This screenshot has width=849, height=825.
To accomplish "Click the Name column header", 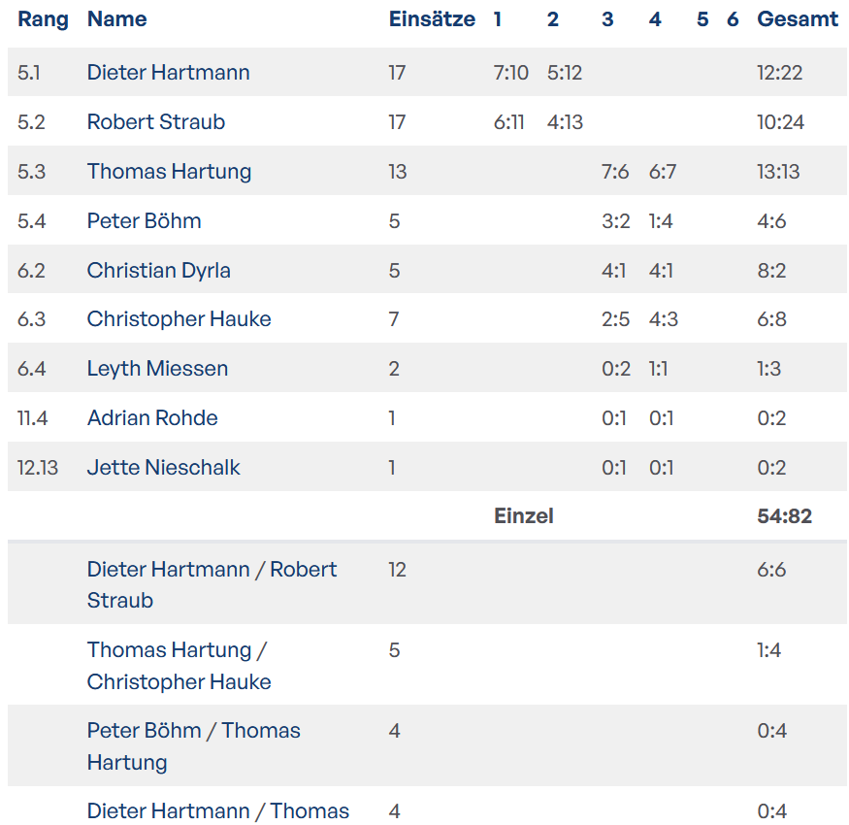I will (116, 19).
